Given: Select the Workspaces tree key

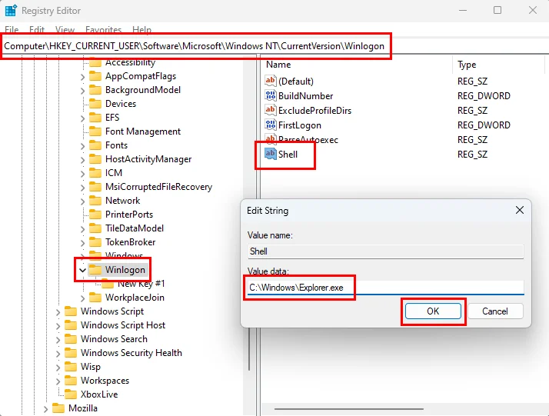Looking at the screenshot, I should coord(105,381).
